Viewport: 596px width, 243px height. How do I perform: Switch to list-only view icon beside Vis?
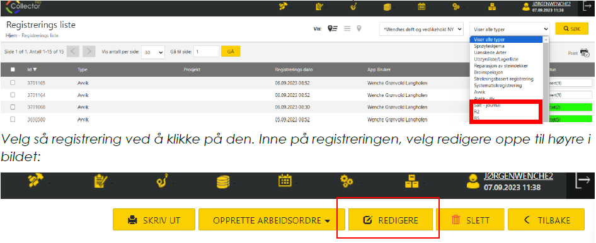347,29
